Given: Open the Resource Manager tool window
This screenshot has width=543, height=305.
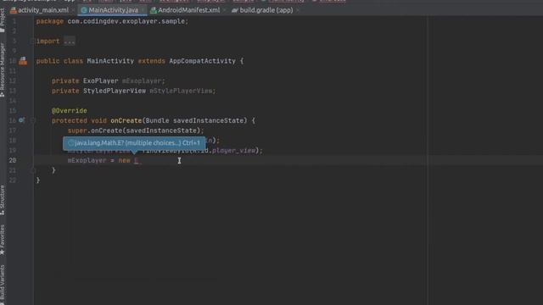Looking at the screenshot, I should coord(3,70).
